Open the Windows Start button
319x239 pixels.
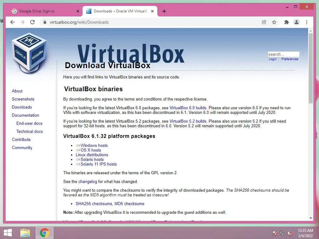pos(8,233)
